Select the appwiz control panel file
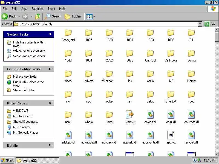 171,137
